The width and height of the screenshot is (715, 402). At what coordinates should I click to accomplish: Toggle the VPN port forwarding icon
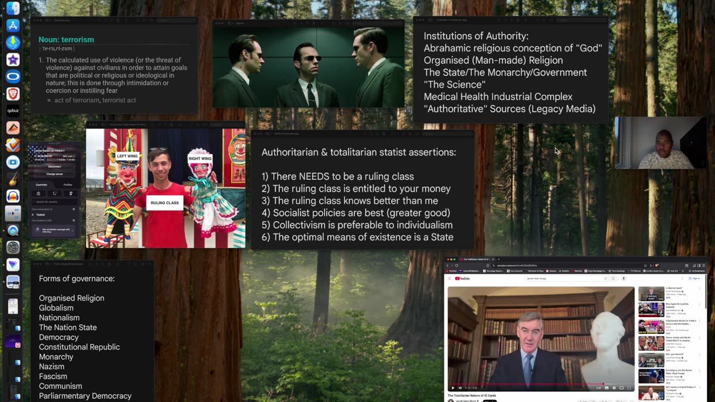[x=71, y=193]
